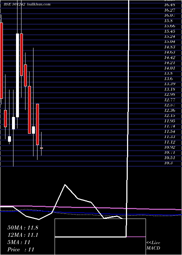The image size is (182, 255).
Task: Select the 10.71 price axis label
Action: click(170, 153)
